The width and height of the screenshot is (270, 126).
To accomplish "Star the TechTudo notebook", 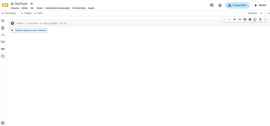I will 32,4.
